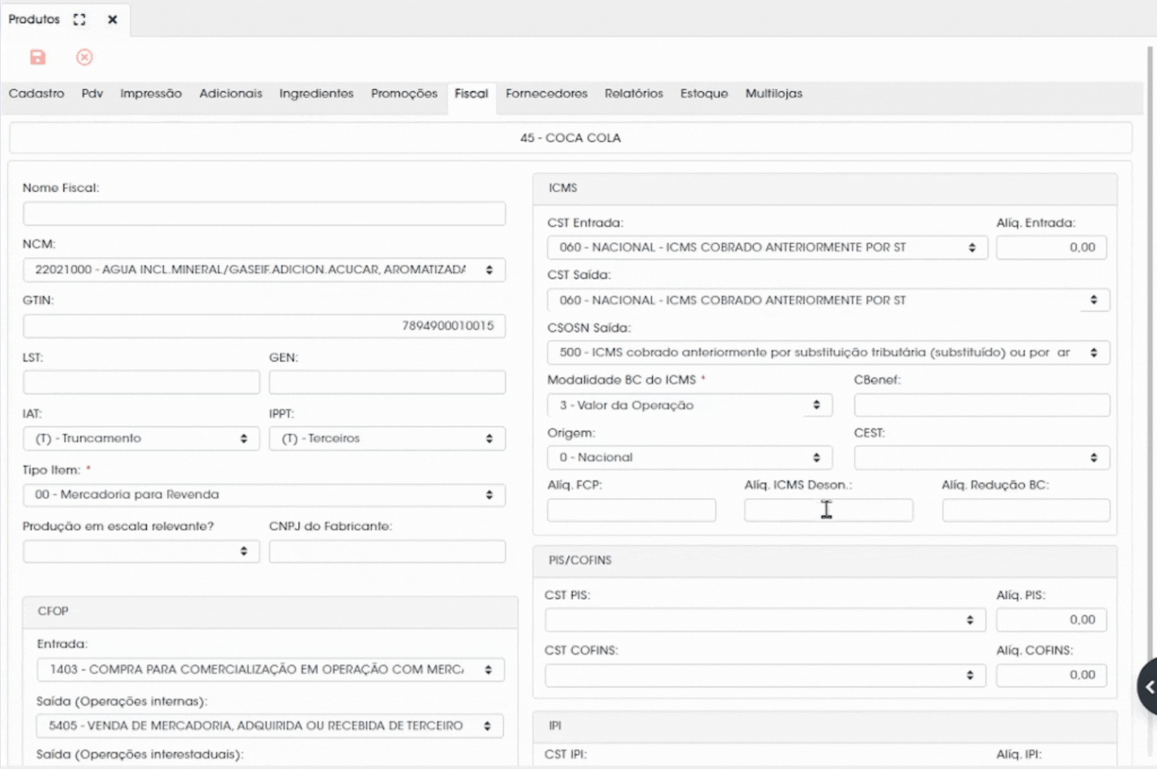Image resolution: width=1157 pixels, height=769 pixels.
Task: Open the Multilojas tab
Action: (774, 94)
